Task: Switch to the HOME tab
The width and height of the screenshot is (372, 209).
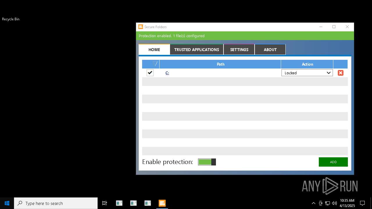Action: 154,50
